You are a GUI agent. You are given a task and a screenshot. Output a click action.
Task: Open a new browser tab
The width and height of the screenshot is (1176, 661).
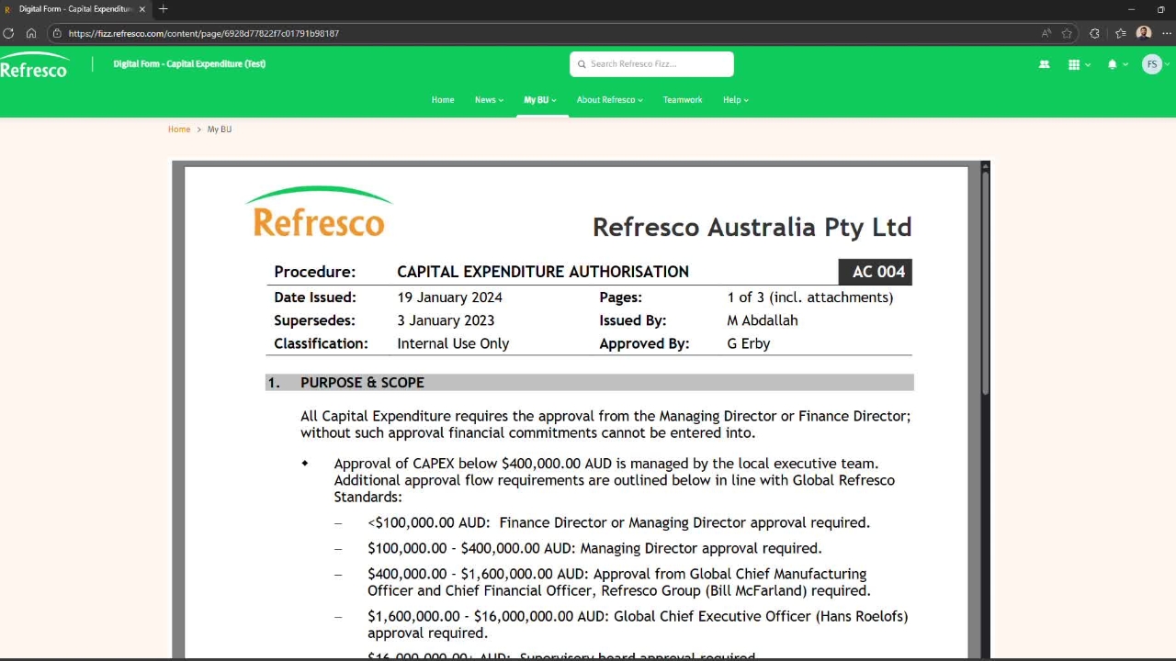click(x=163, y=9)
